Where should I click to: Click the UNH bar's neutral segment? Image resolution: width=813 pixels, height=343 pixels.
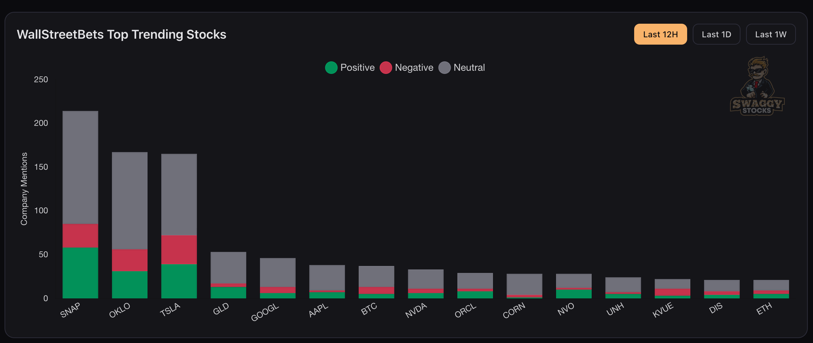point(623,285)
